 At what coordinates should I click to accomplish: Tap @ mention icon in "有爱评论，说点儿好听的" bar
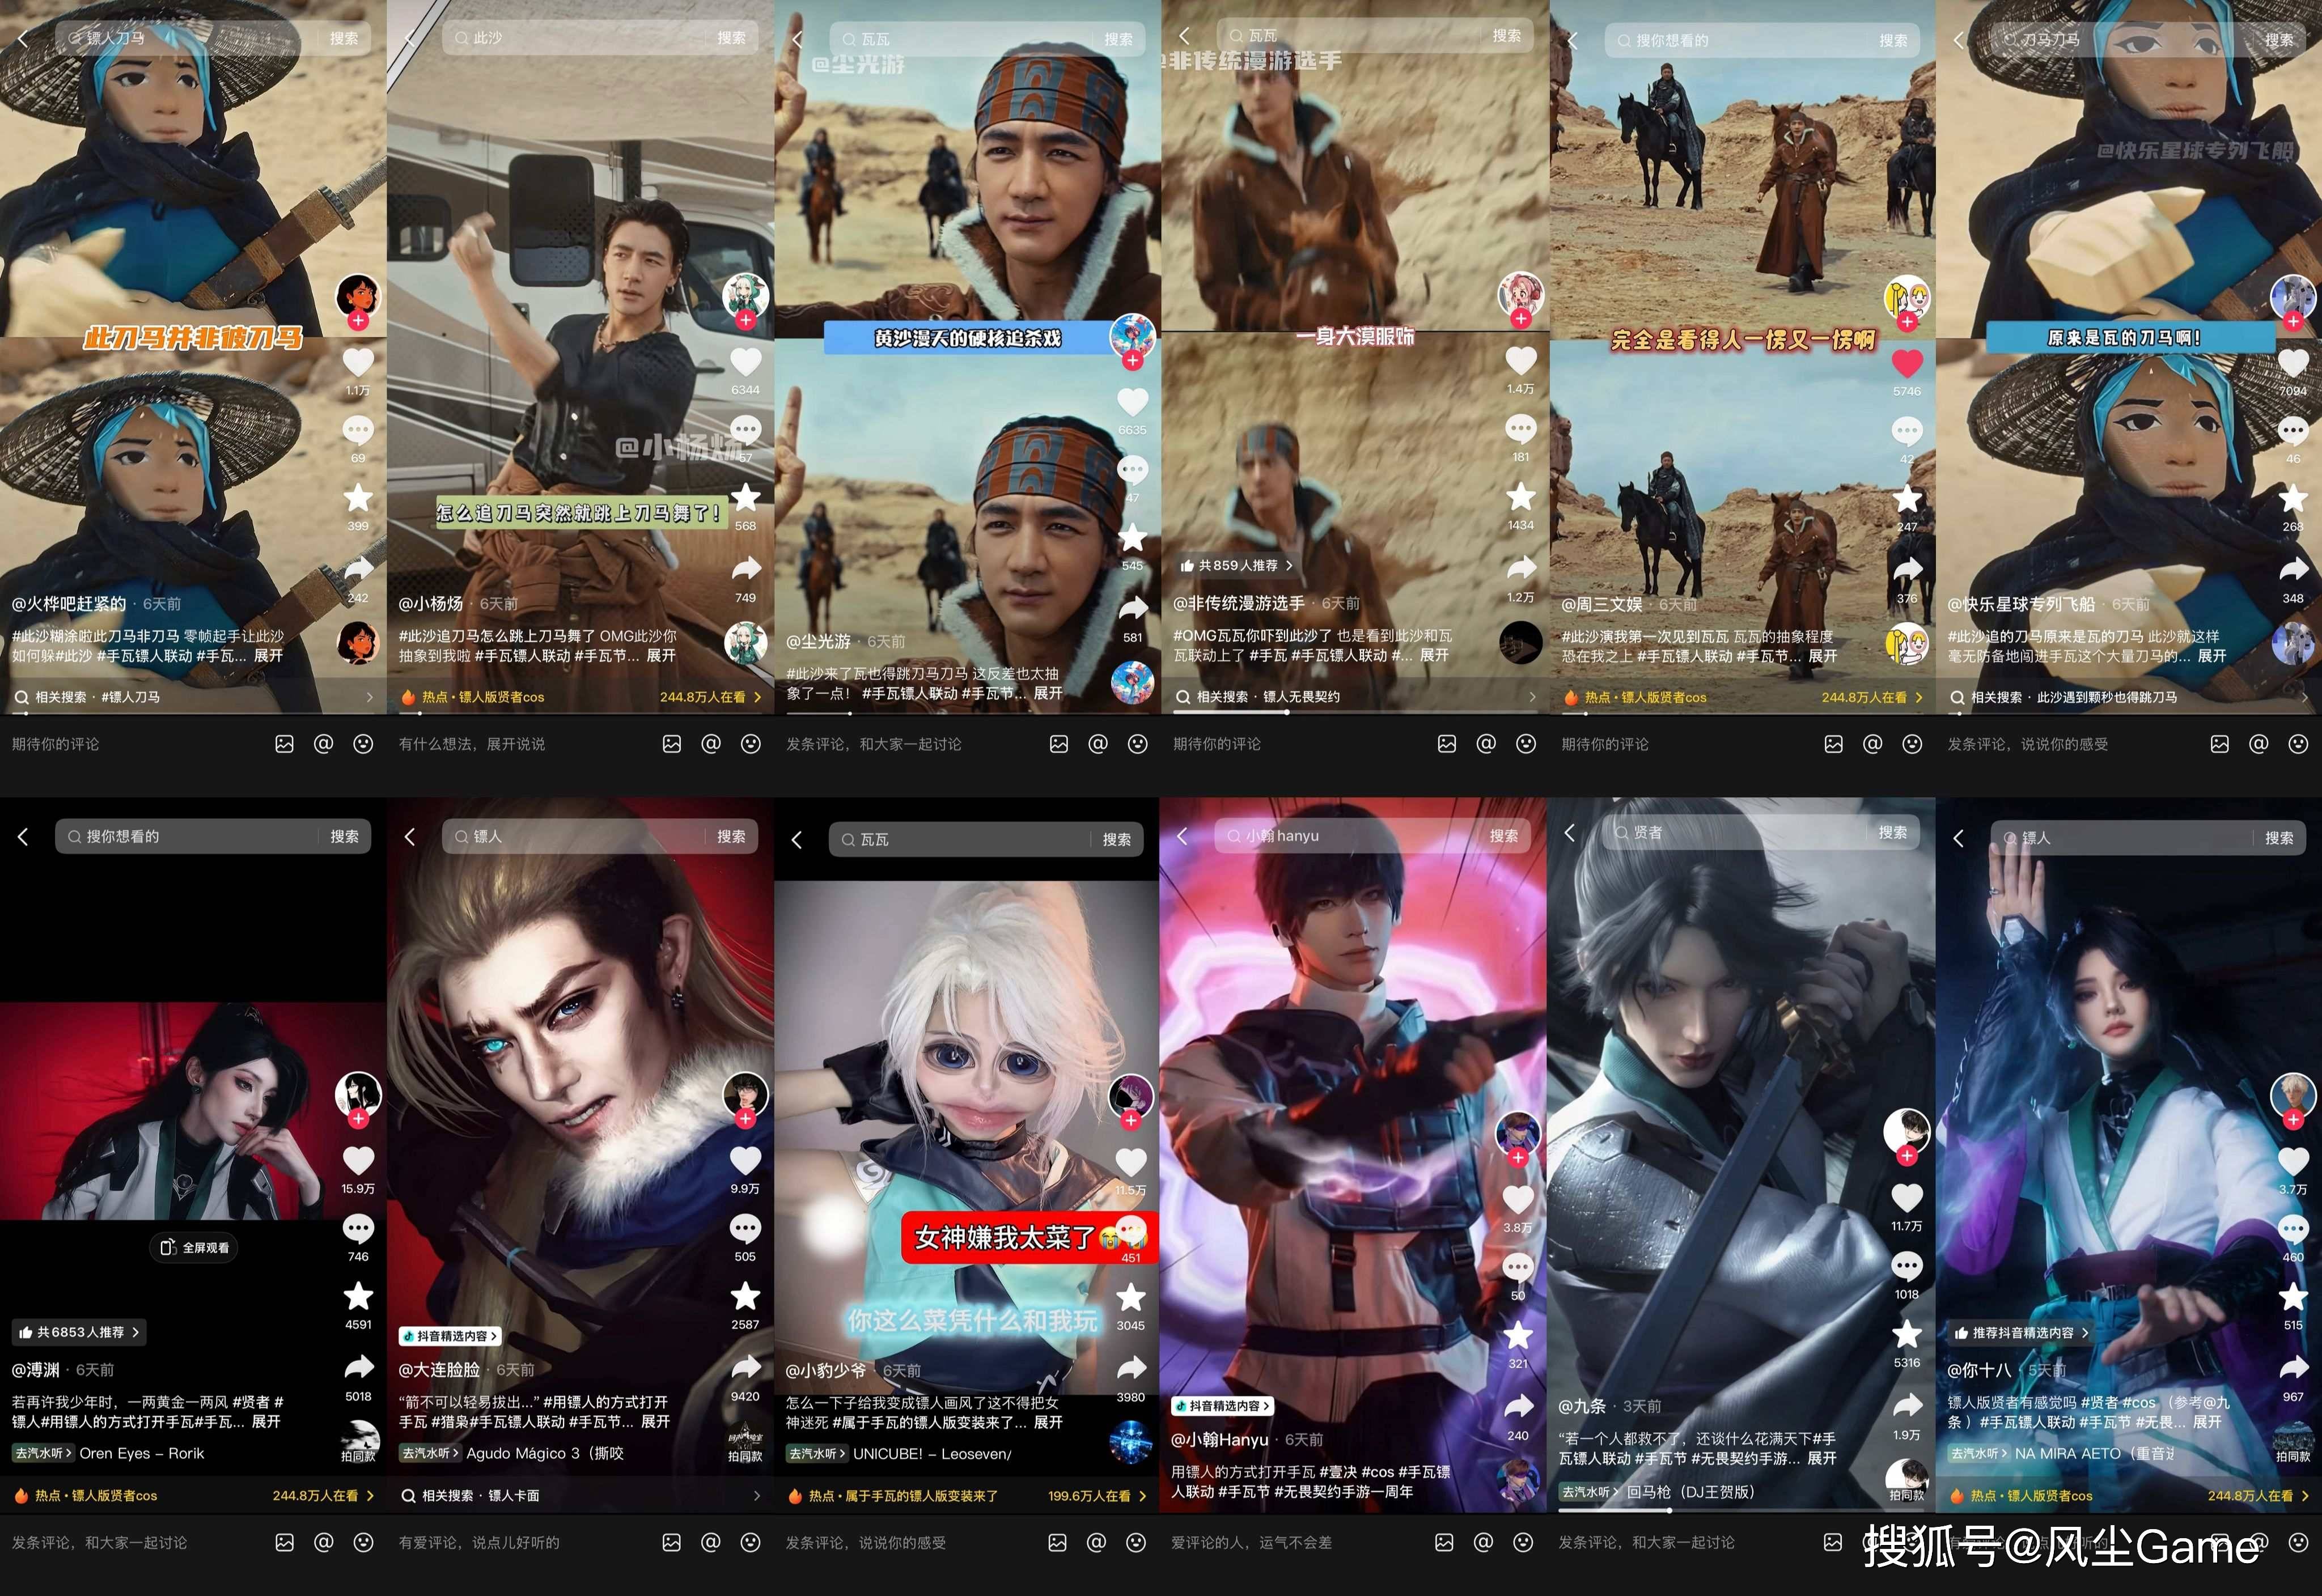point(711,1542)
